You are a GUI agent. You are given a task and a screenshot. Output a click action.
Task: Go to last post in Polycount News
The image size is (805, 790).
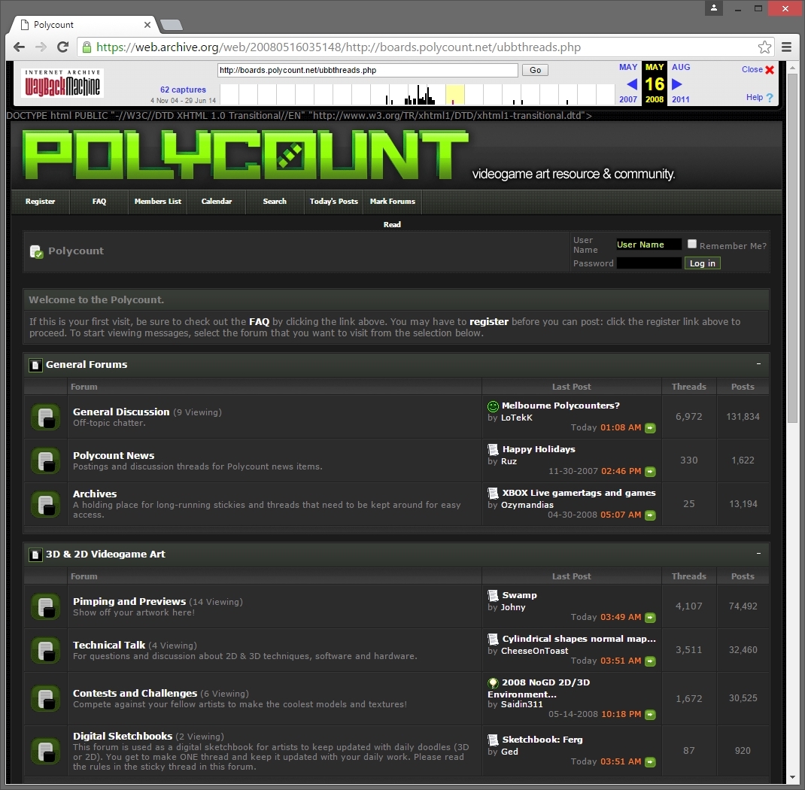pyautogui.click(x=650, y=472)
